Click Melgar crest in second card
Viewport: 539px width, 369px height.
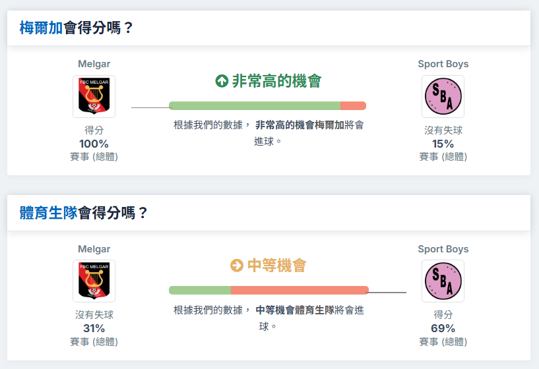point(94,281)
